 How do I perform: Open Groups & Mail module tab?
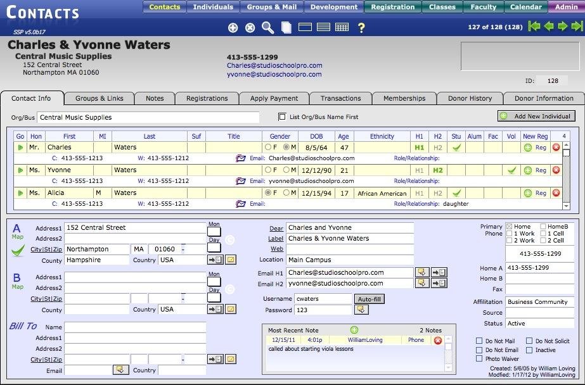click(x=272, y=7)
